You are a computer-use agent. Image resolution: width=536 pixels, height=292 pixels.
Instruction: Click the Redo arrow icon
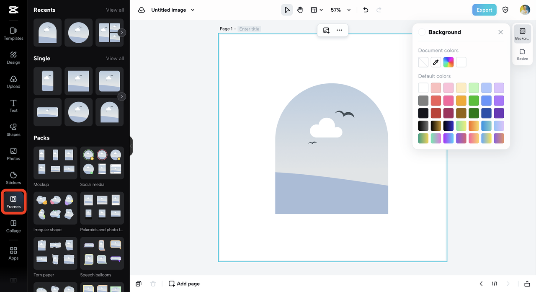[379, 10]
